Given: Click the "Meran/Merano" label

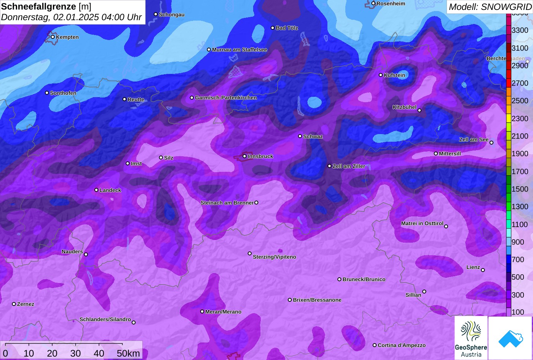Looking at the screenshot, I should (223, 312).
